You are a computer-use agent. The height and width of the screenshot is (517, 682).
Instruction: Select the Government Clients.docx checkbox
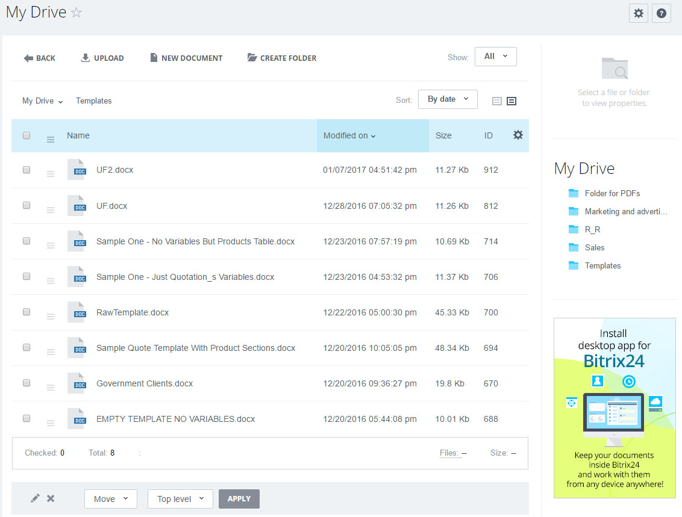[x=27, y=383]
